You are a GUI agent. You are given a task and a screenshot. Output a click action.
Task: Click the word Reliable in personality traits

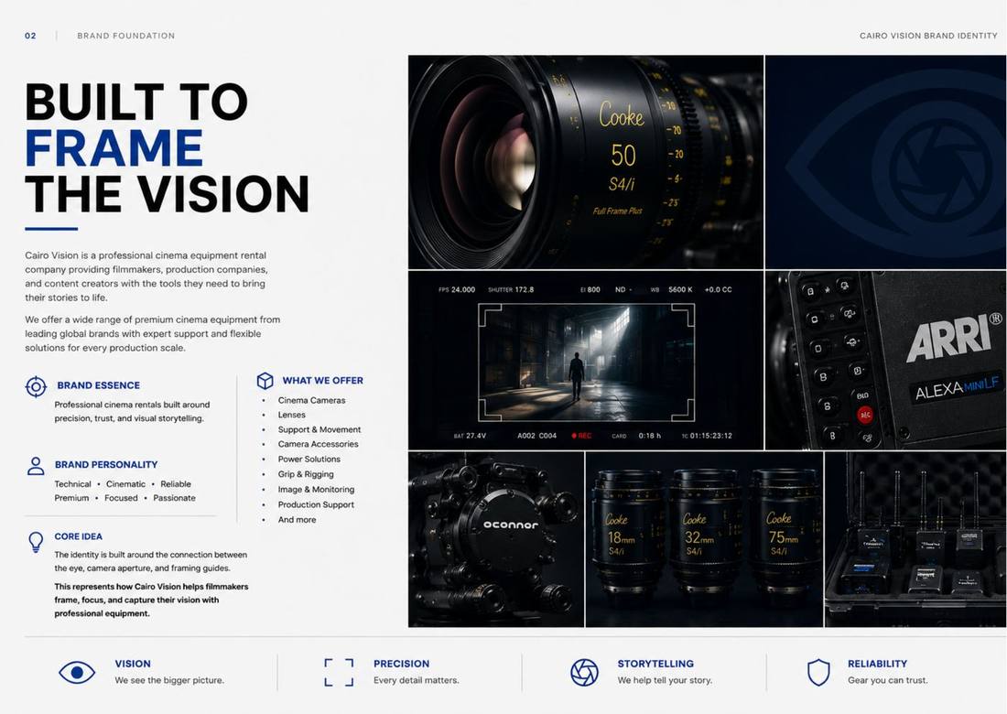176,484
